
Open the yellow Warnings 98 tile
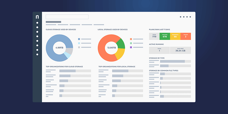click(x=175, y=36)
